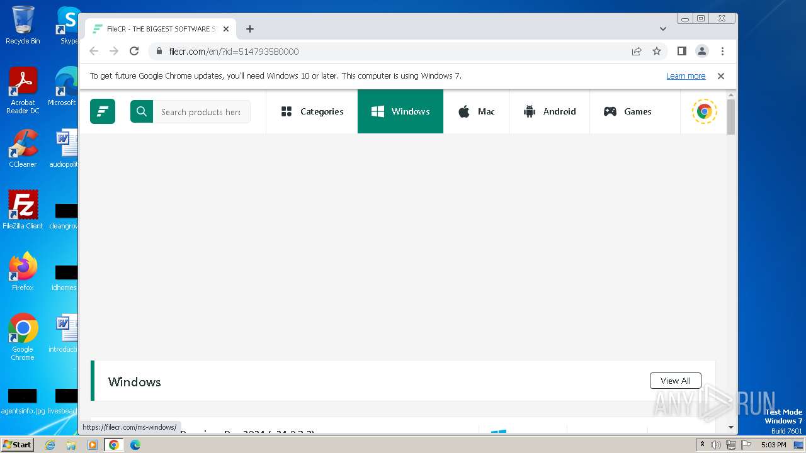Click the Learn more link
This screenshot has height=453, width=806.
[686, 76]
